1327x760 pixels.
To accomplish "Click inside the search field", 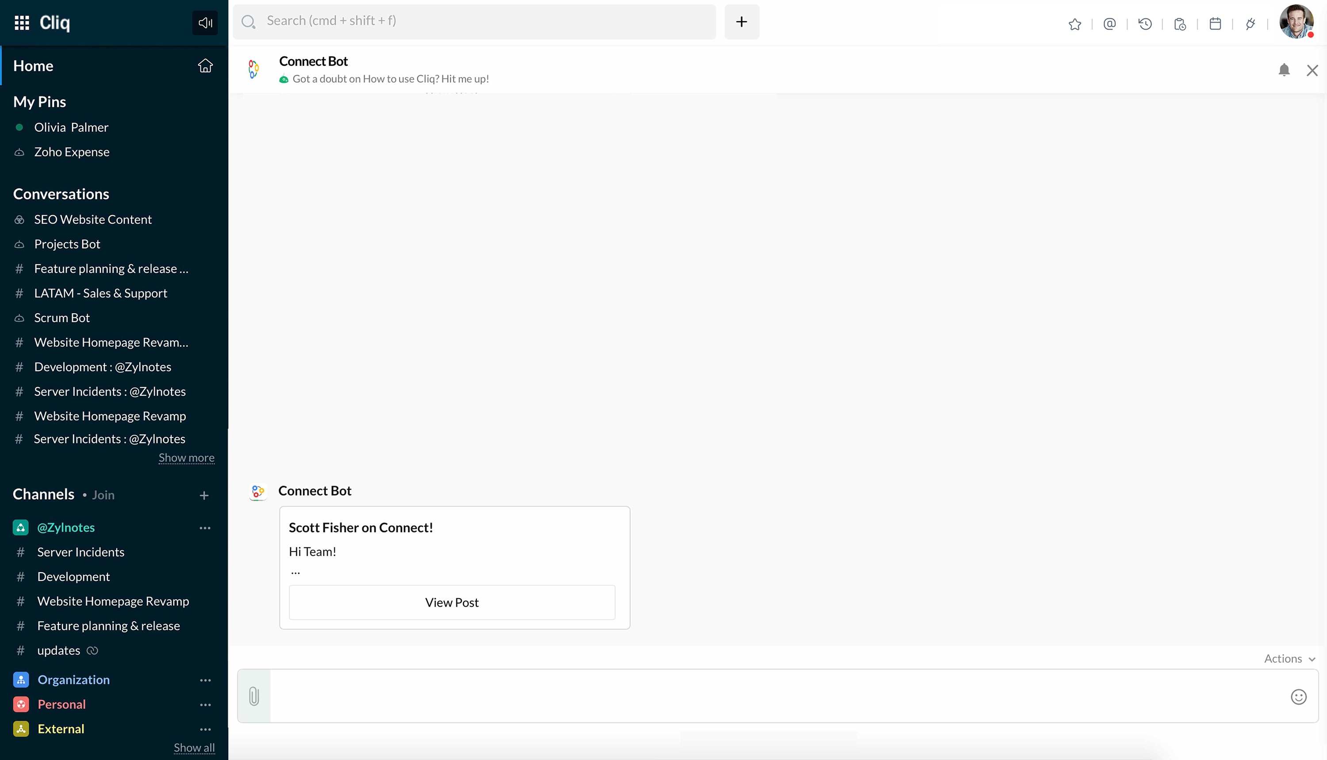I will tap(474, 21).
